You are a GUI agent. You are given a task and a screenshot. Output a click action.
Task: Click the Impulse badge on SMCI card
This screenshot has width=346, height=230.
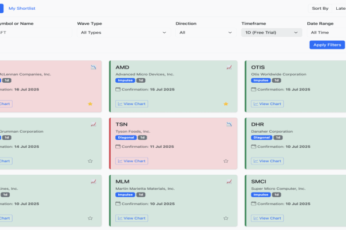[261, 195]
